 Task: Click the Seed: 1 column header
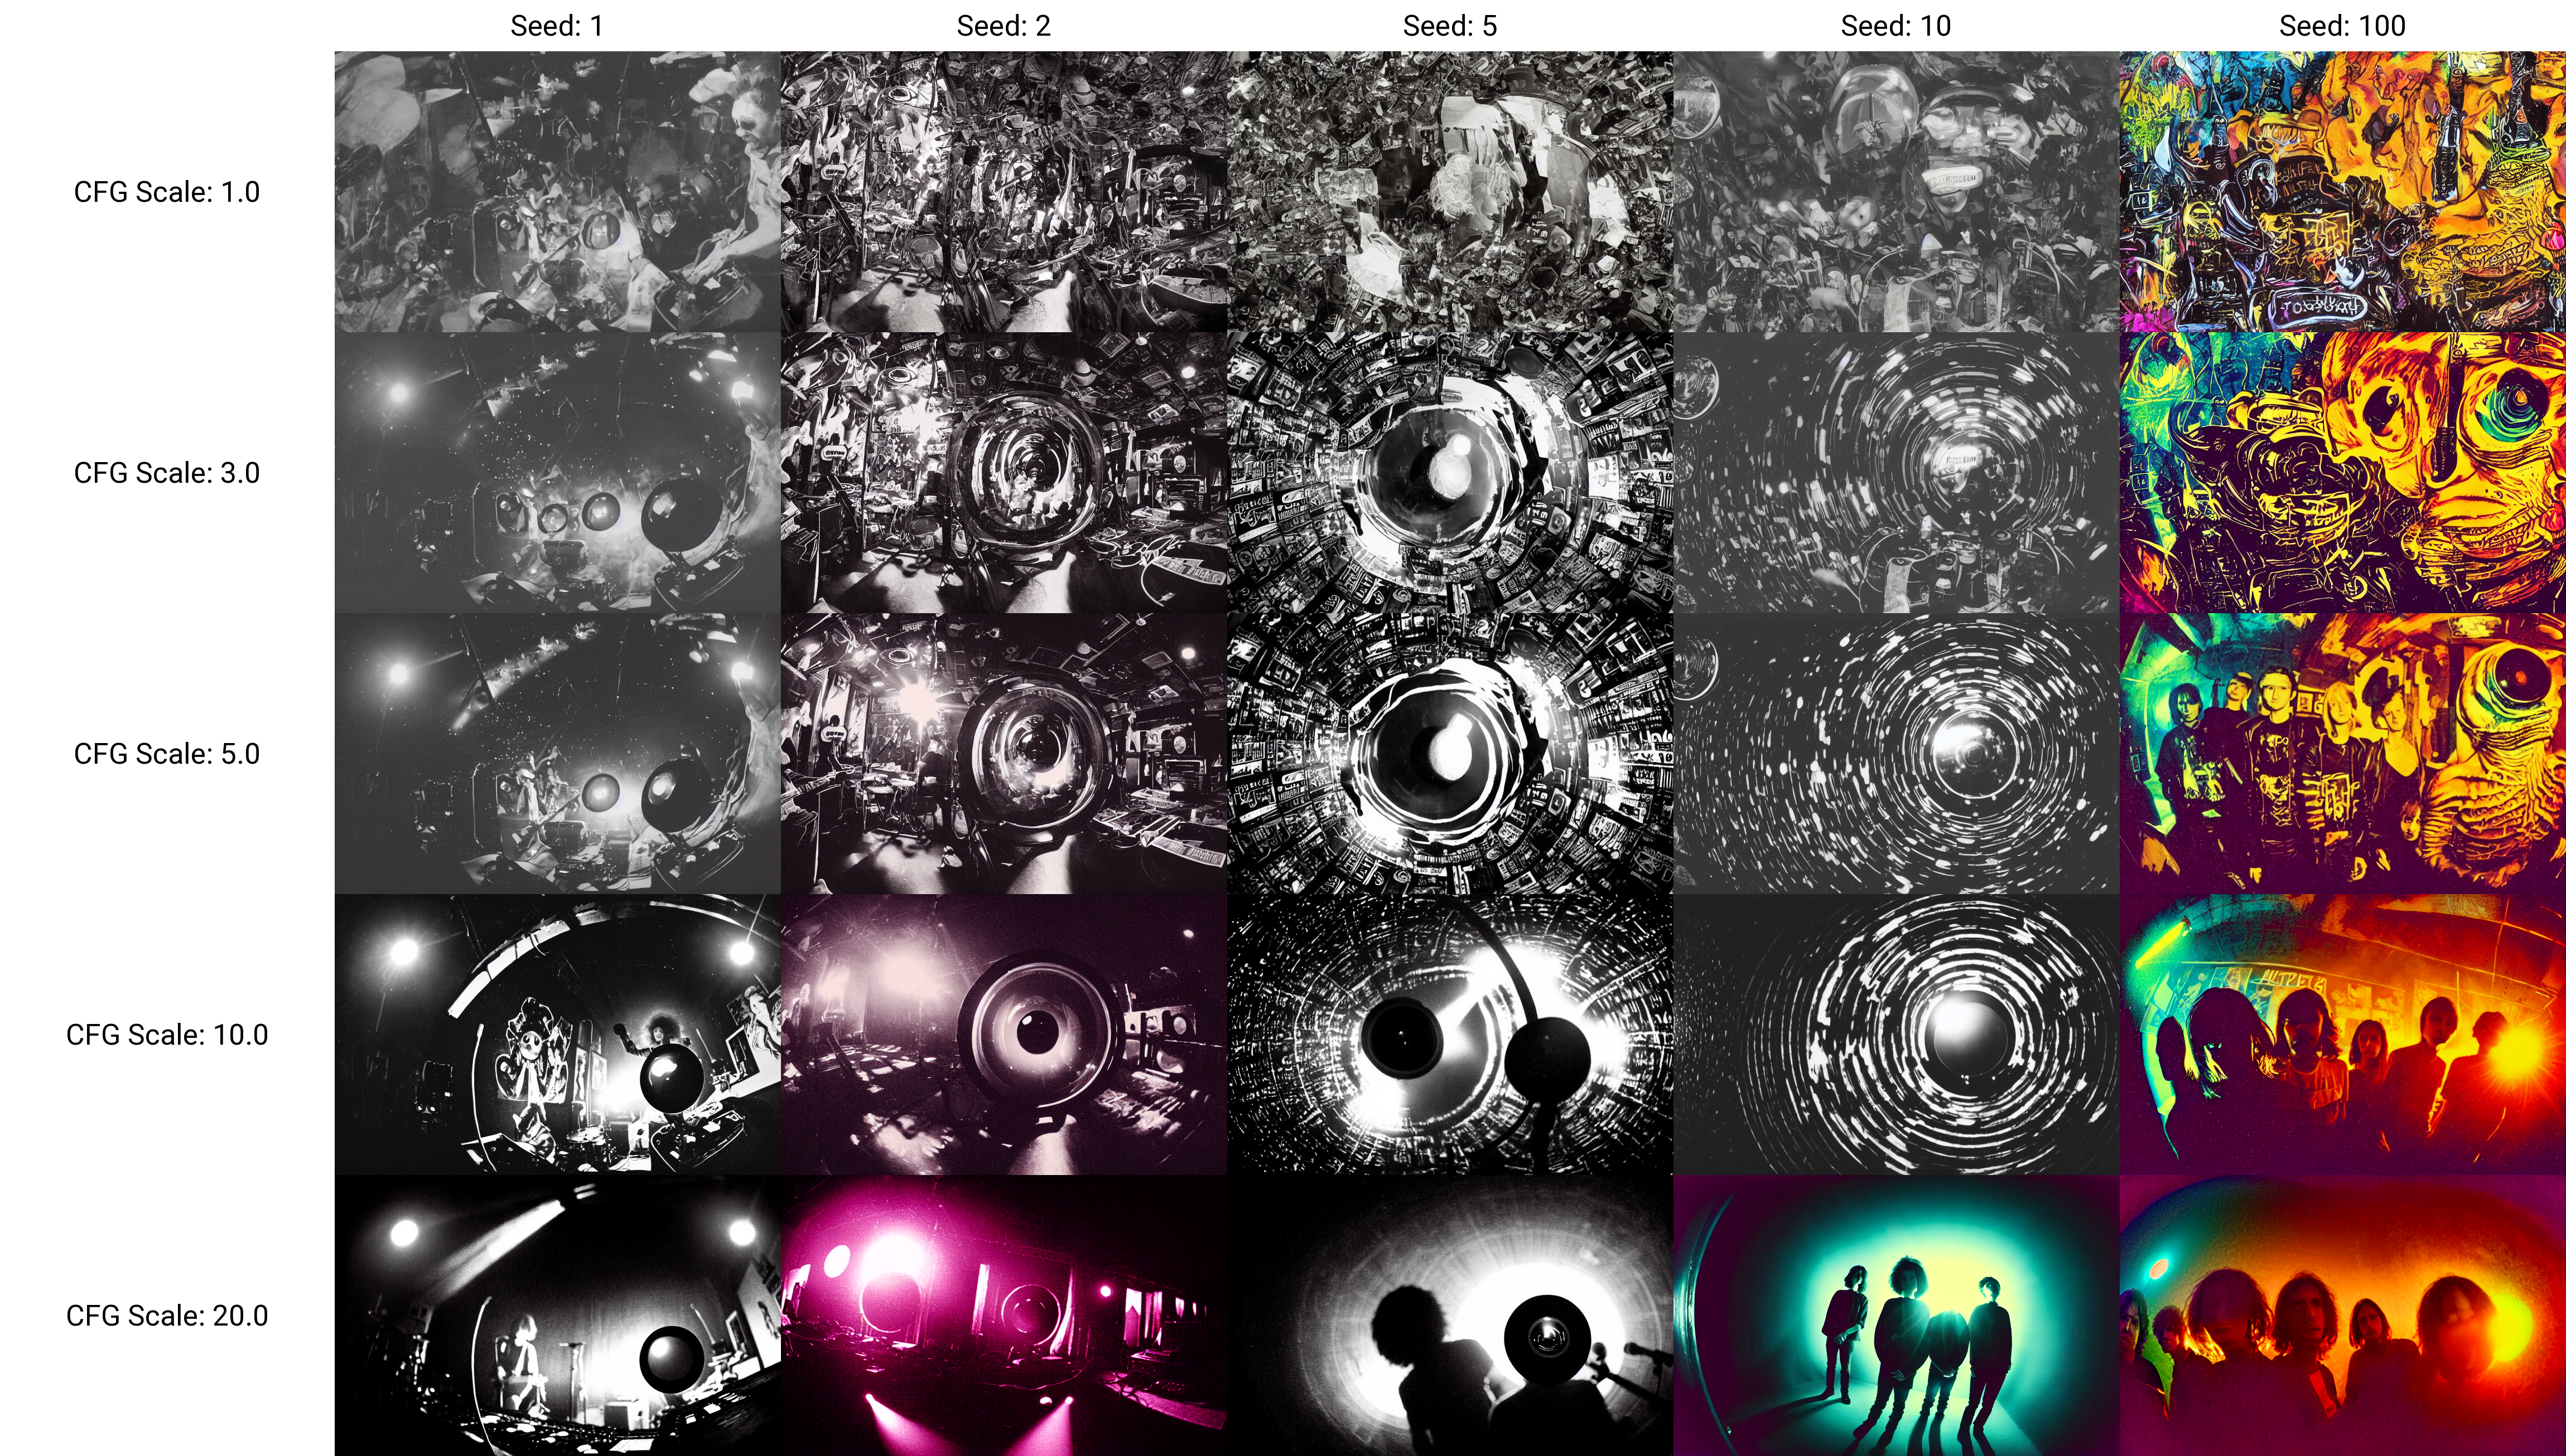(556, 26)
